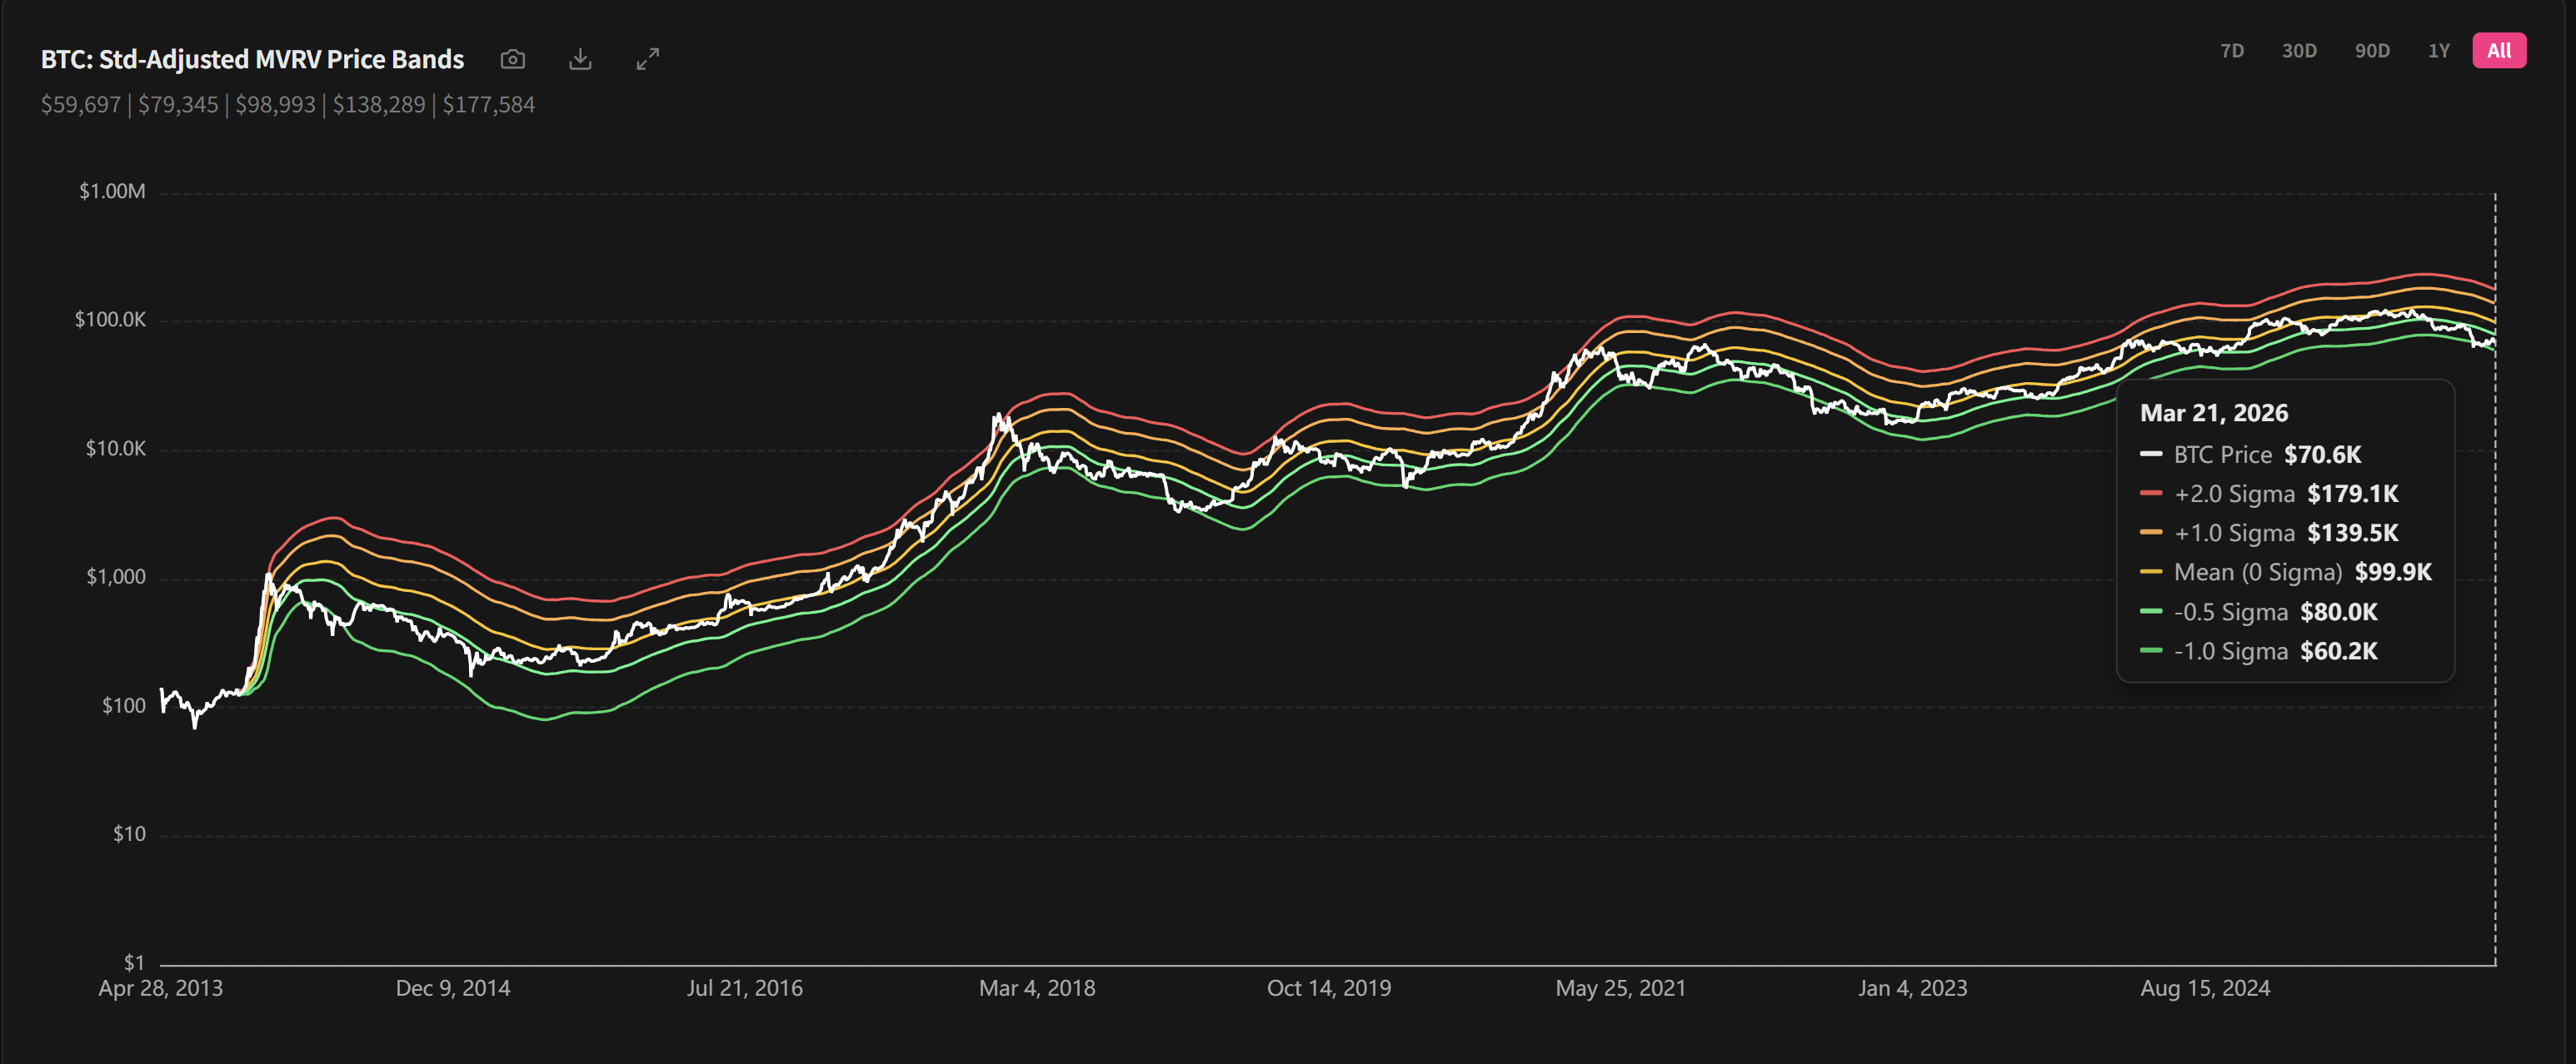Viewport: 2576px width, 1064px height.
Task: Click the orange +1.0 Sigma swatch
Action: click(x=2150, y=533)
